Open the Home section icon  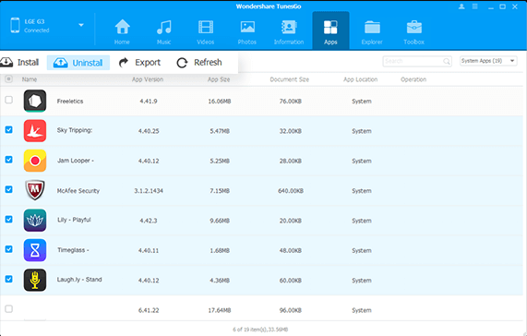coord(123,27)
